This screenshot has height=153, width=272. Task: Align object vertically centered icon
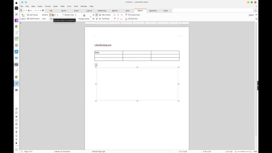click(118, 19)
